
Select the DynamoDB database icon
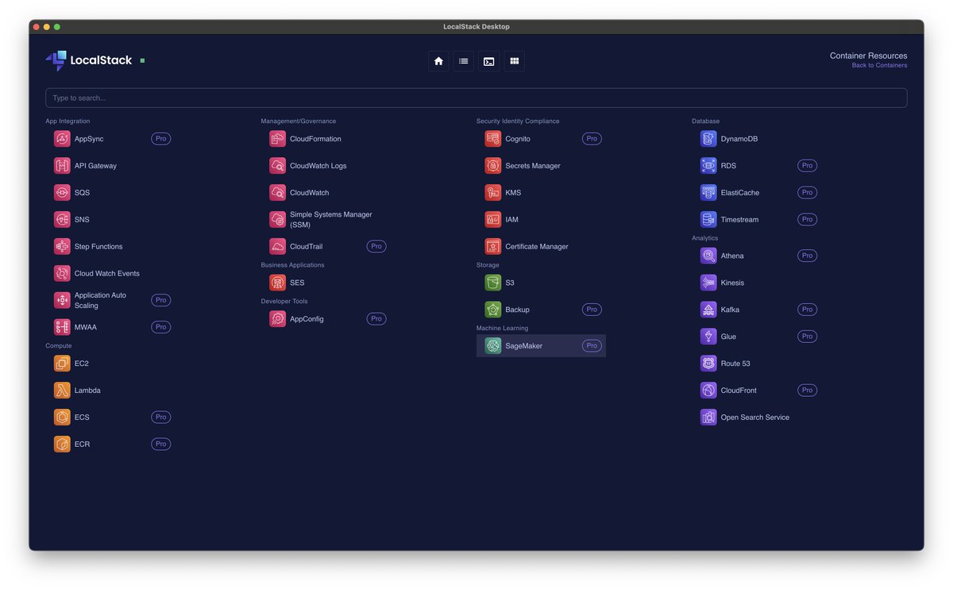[708, 139]
